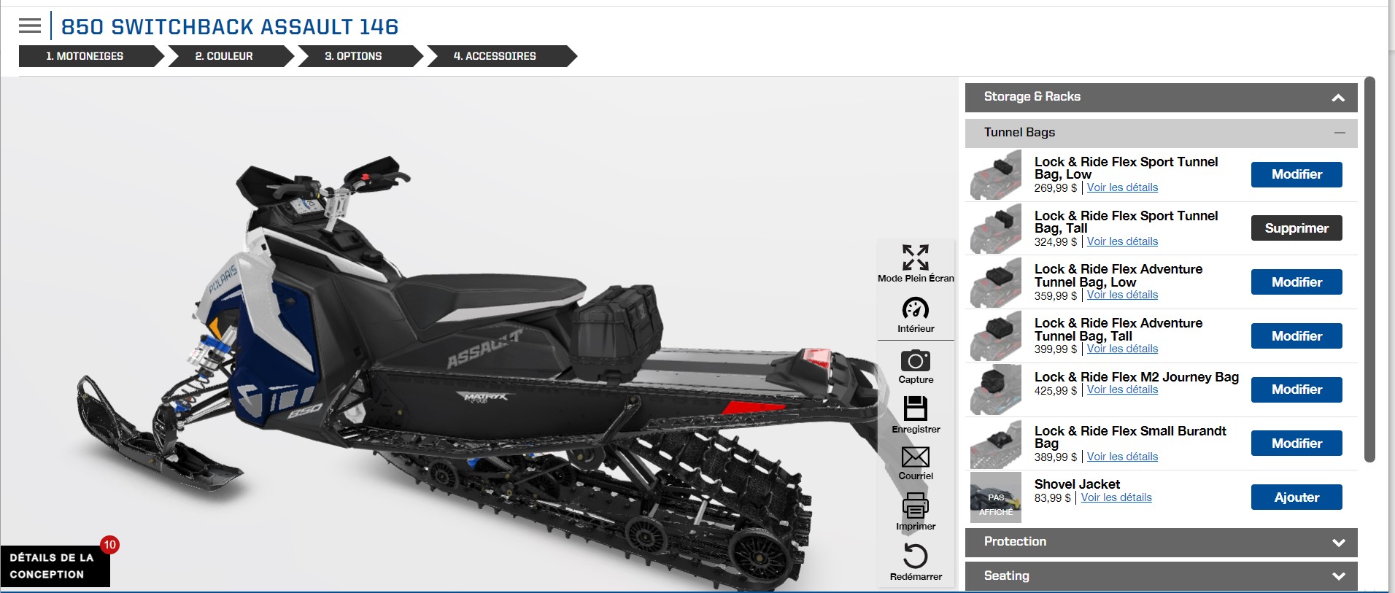This screenshot has width=1395, height=593.
Task: Click Modifier for Adventure Tunnel Bag, Low
Action: click(x=1297, y=282)
